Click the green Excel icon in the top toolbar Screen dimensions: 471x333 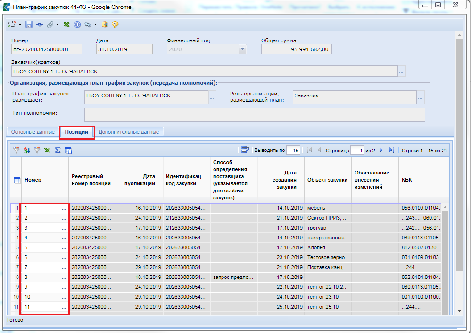66,24
